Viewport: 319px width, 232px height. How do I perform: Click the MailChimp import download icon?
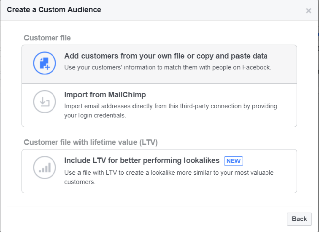(x=44, y=101)
